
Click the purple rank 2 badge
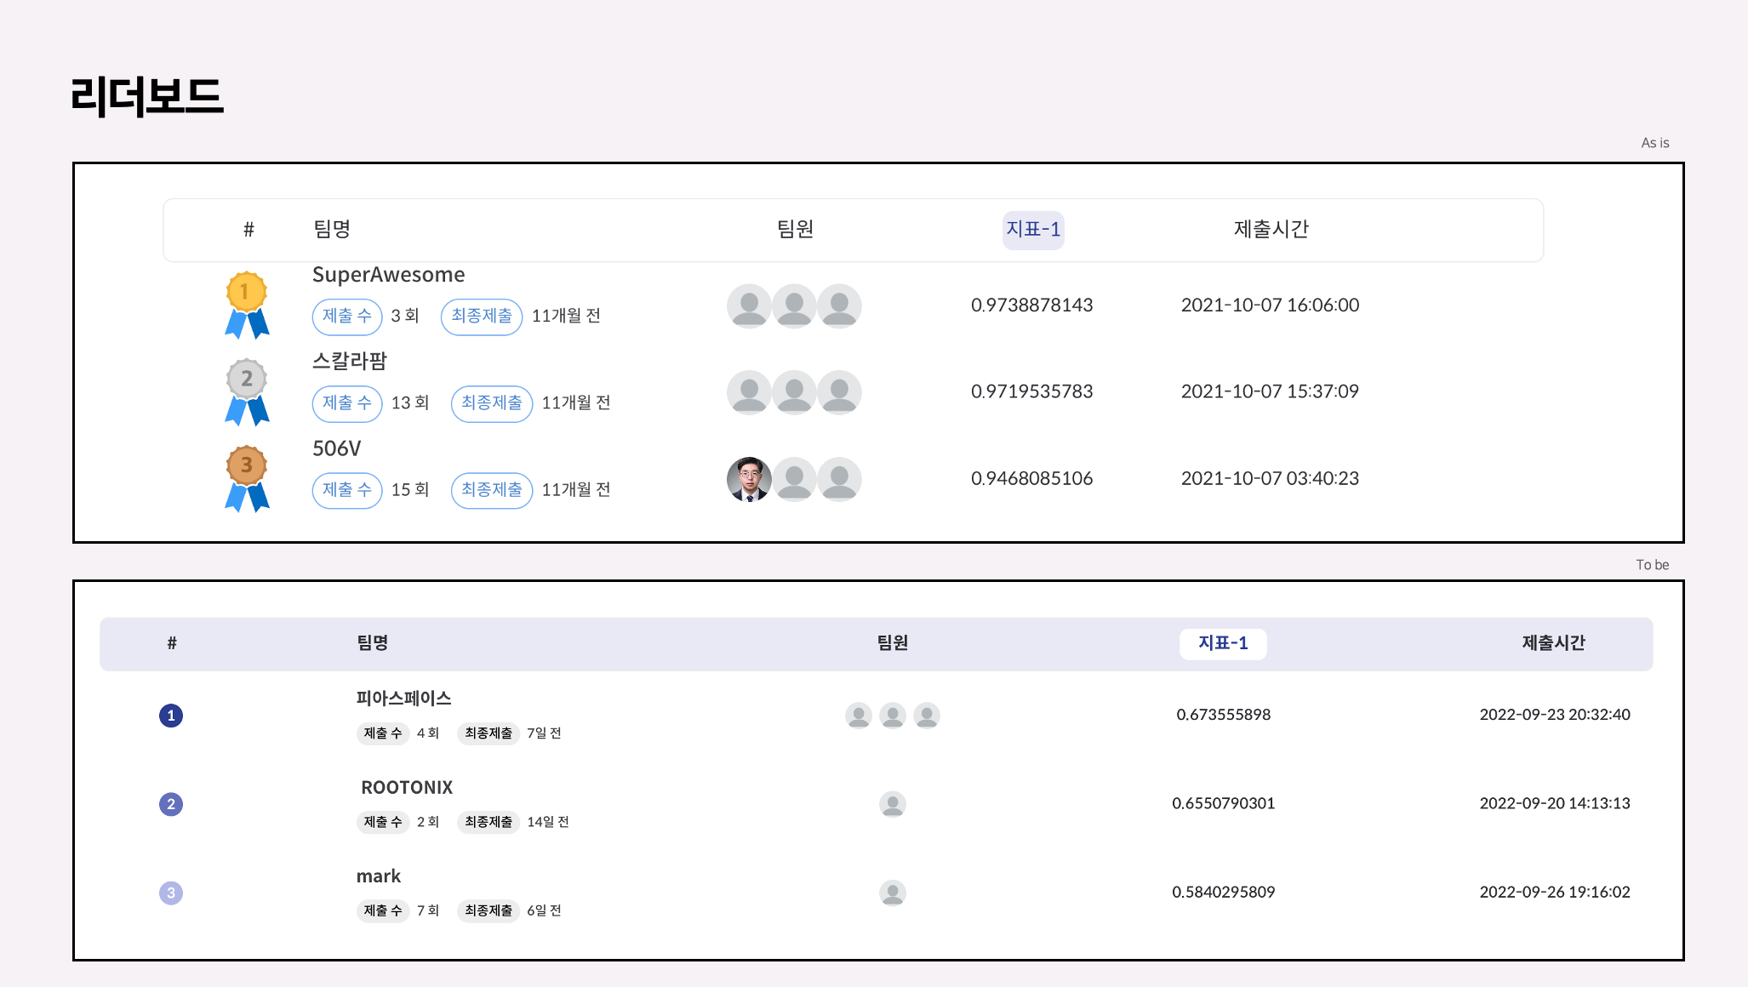tap(171, 804)
